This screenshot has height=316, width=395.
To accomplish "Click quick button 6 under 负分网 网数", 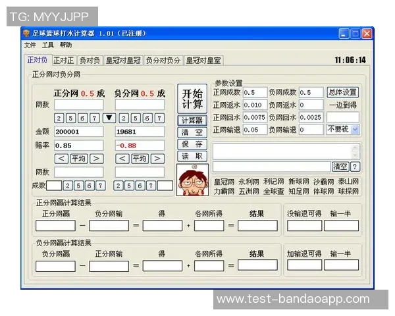I will 147,118.
